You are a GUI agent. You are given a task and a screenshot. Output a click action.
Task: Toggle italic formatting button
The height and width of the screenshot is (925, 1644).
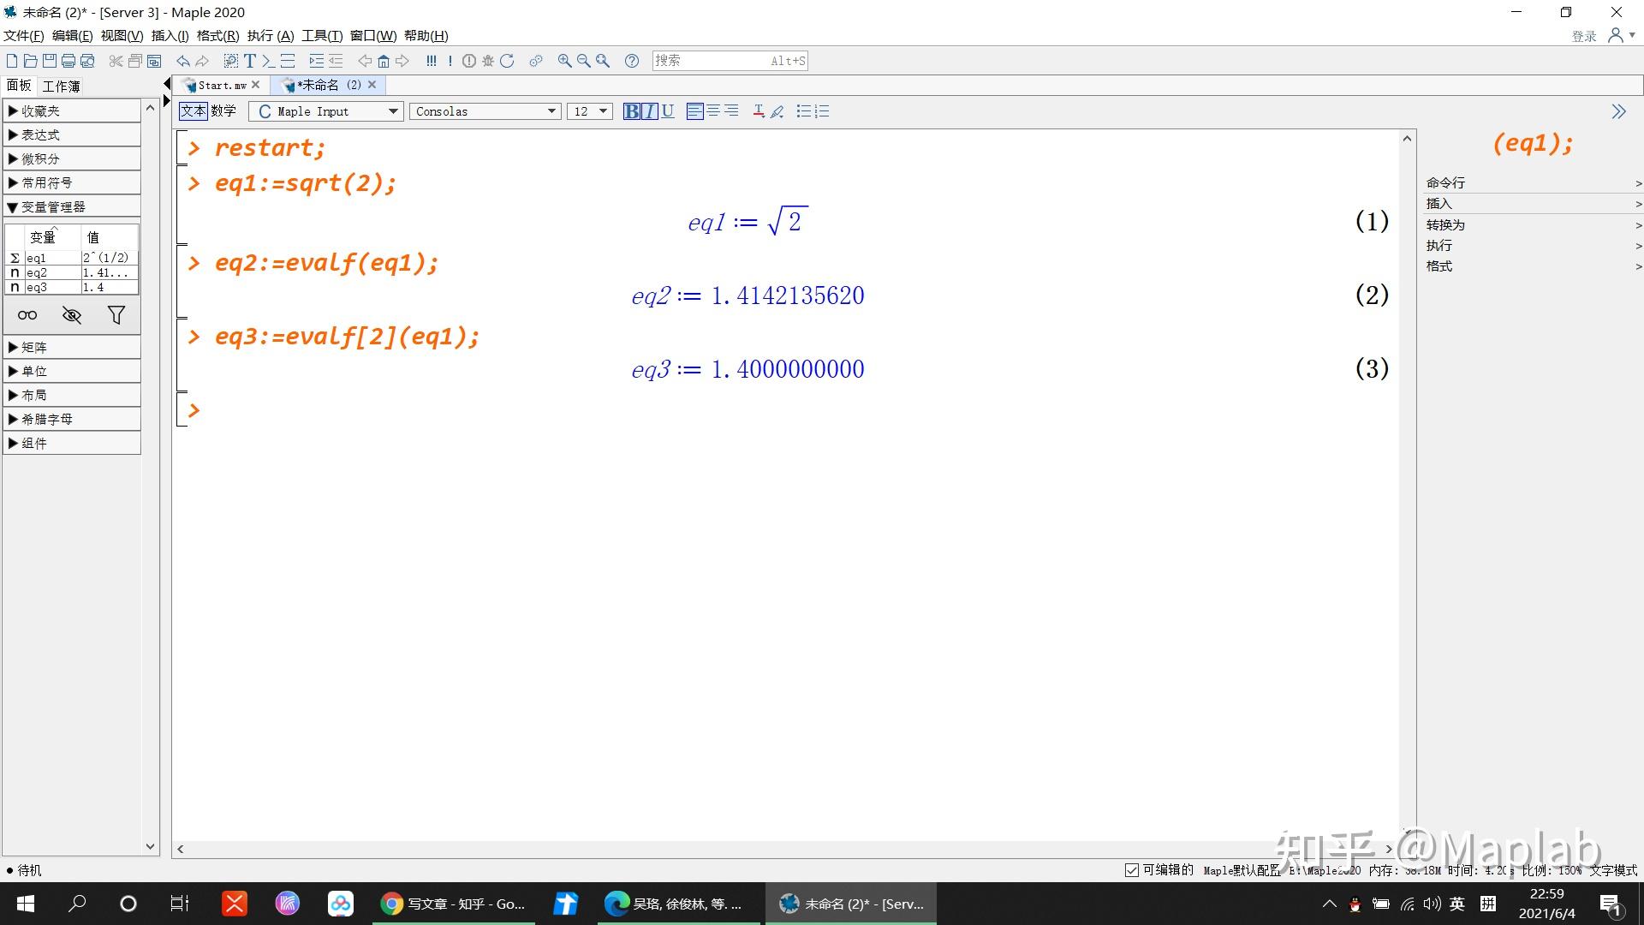pos(650,111)
